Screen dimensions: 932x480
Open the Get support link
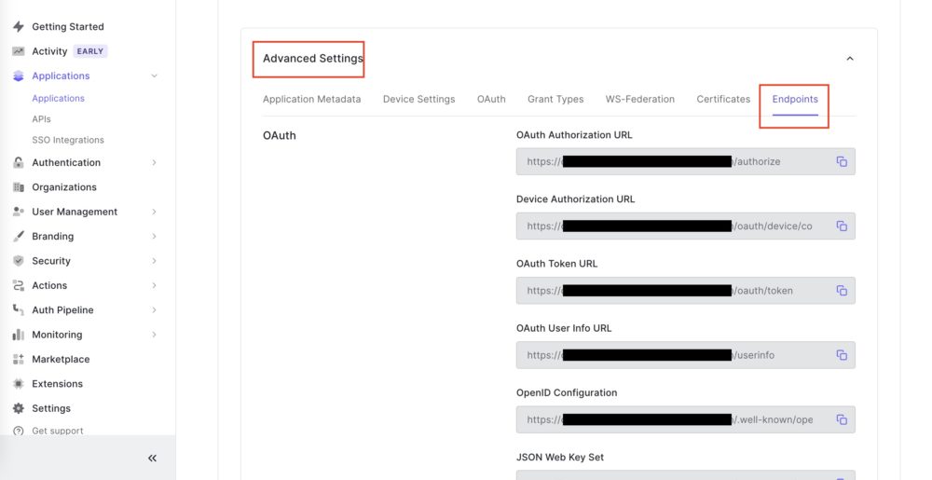[58, 431]
